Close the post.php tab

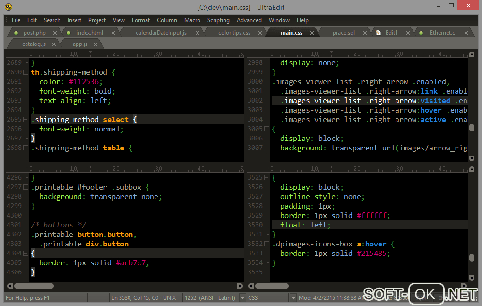[x=55, y=33]
